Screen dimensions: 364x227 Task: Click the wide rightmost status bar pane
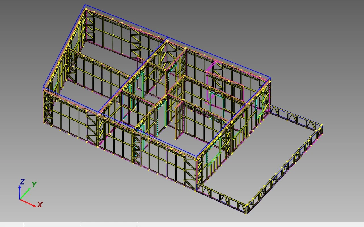pyautogui.click(x=250, y=224)
